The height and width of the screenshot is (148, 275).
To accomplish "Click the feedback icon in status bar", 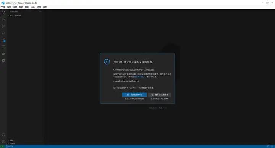I will (267, 146).
